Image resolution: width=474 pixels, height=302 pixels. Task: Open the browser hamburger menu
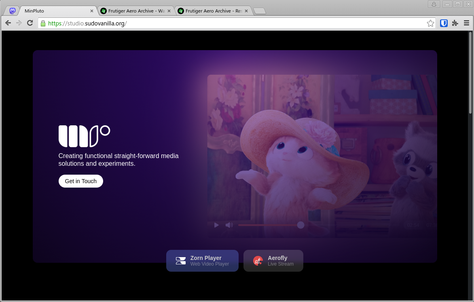click(466, 23)
